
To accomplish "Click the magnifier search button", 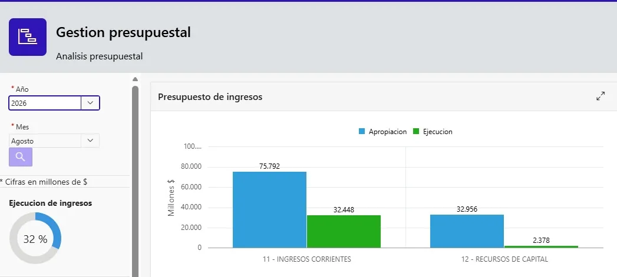I will click(x=21, y=157).
